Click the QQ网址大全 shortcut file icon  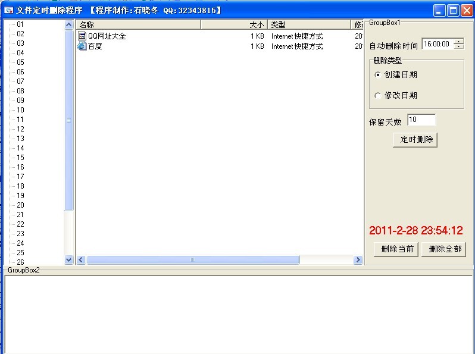point(82,36)
